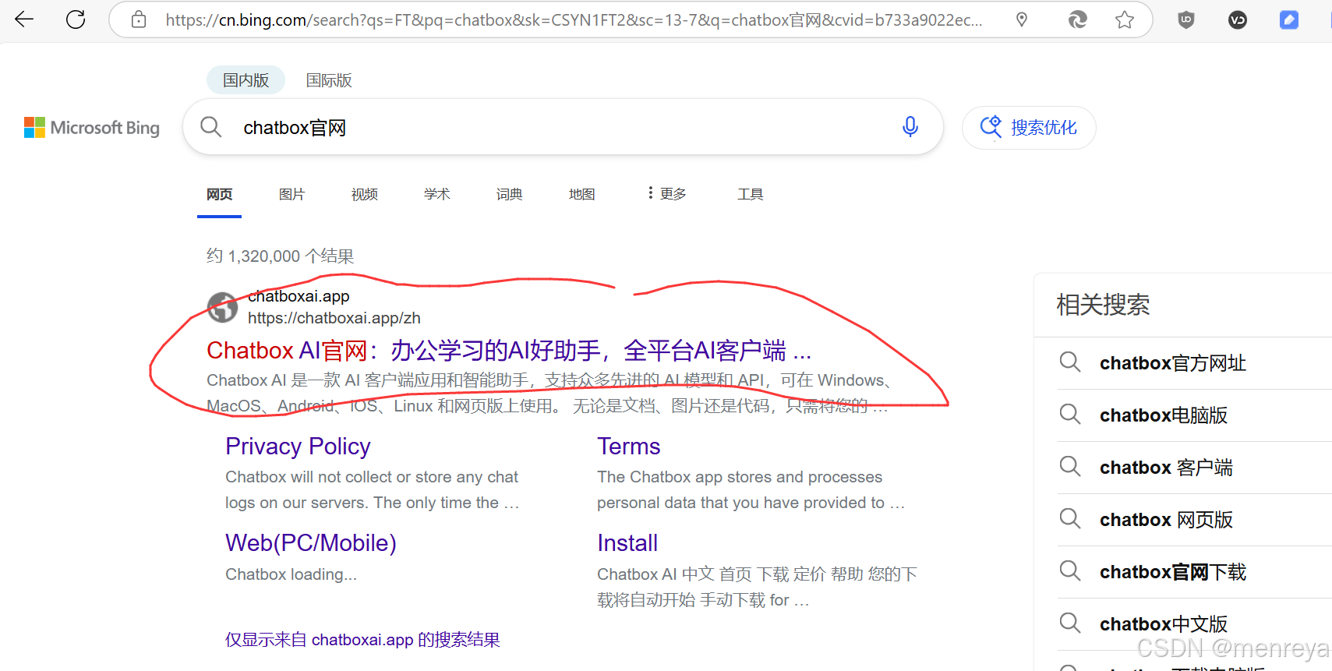Click the 约 1,320,000 个结果 count text
The height and width of the screenshot is (671, 1332).
[280, 256]
